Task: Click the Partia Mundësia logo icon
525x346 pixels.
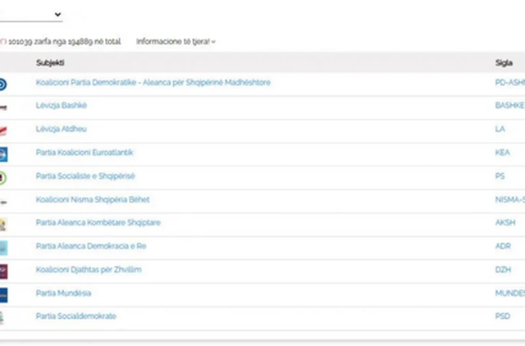Action: [3, 295]
